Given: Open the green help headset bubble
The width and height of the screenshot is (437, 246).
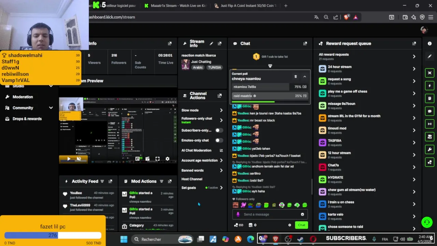Looking at the screenshot, I should 426,222.
